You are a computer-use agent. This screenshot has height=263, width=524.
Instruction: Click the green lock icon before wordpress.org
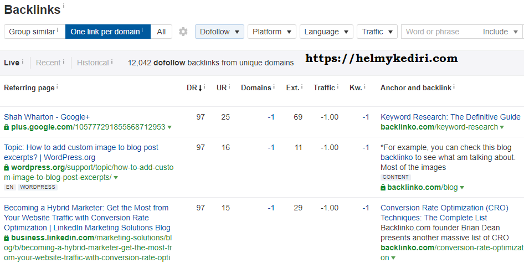pyautogui.click(x=6, y=167)
